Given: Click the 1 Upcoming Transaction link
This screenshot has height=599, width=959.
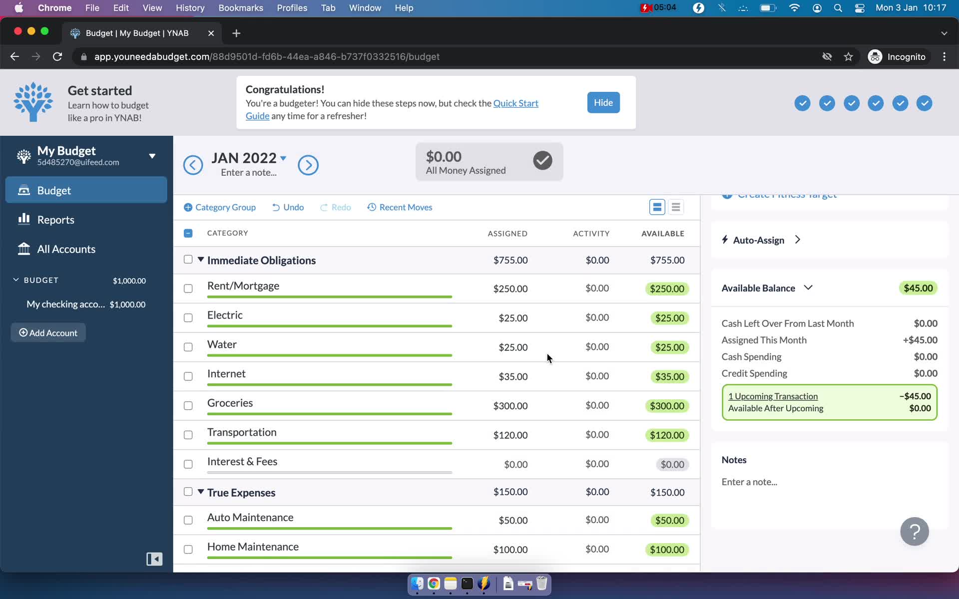Looking at the screenshot, I should [773, 396].
